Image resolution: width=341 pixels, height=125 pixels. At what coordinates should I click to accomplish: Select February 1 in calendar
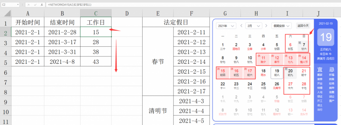pyautogui.click(x=223, y=47)
